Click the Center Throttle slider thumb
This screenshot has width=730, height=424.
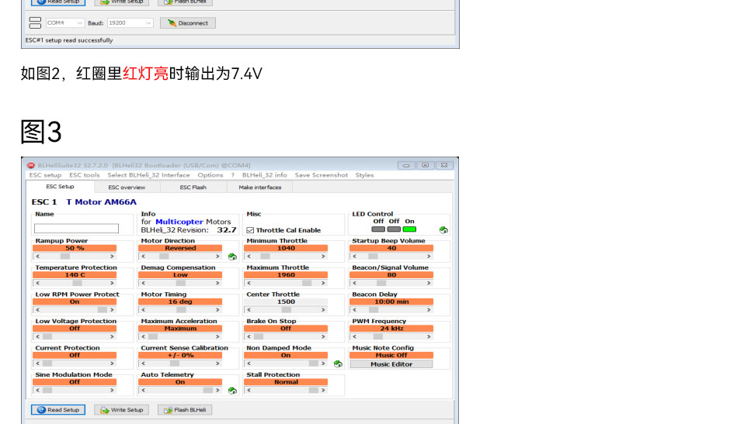[x=287, y=309]
